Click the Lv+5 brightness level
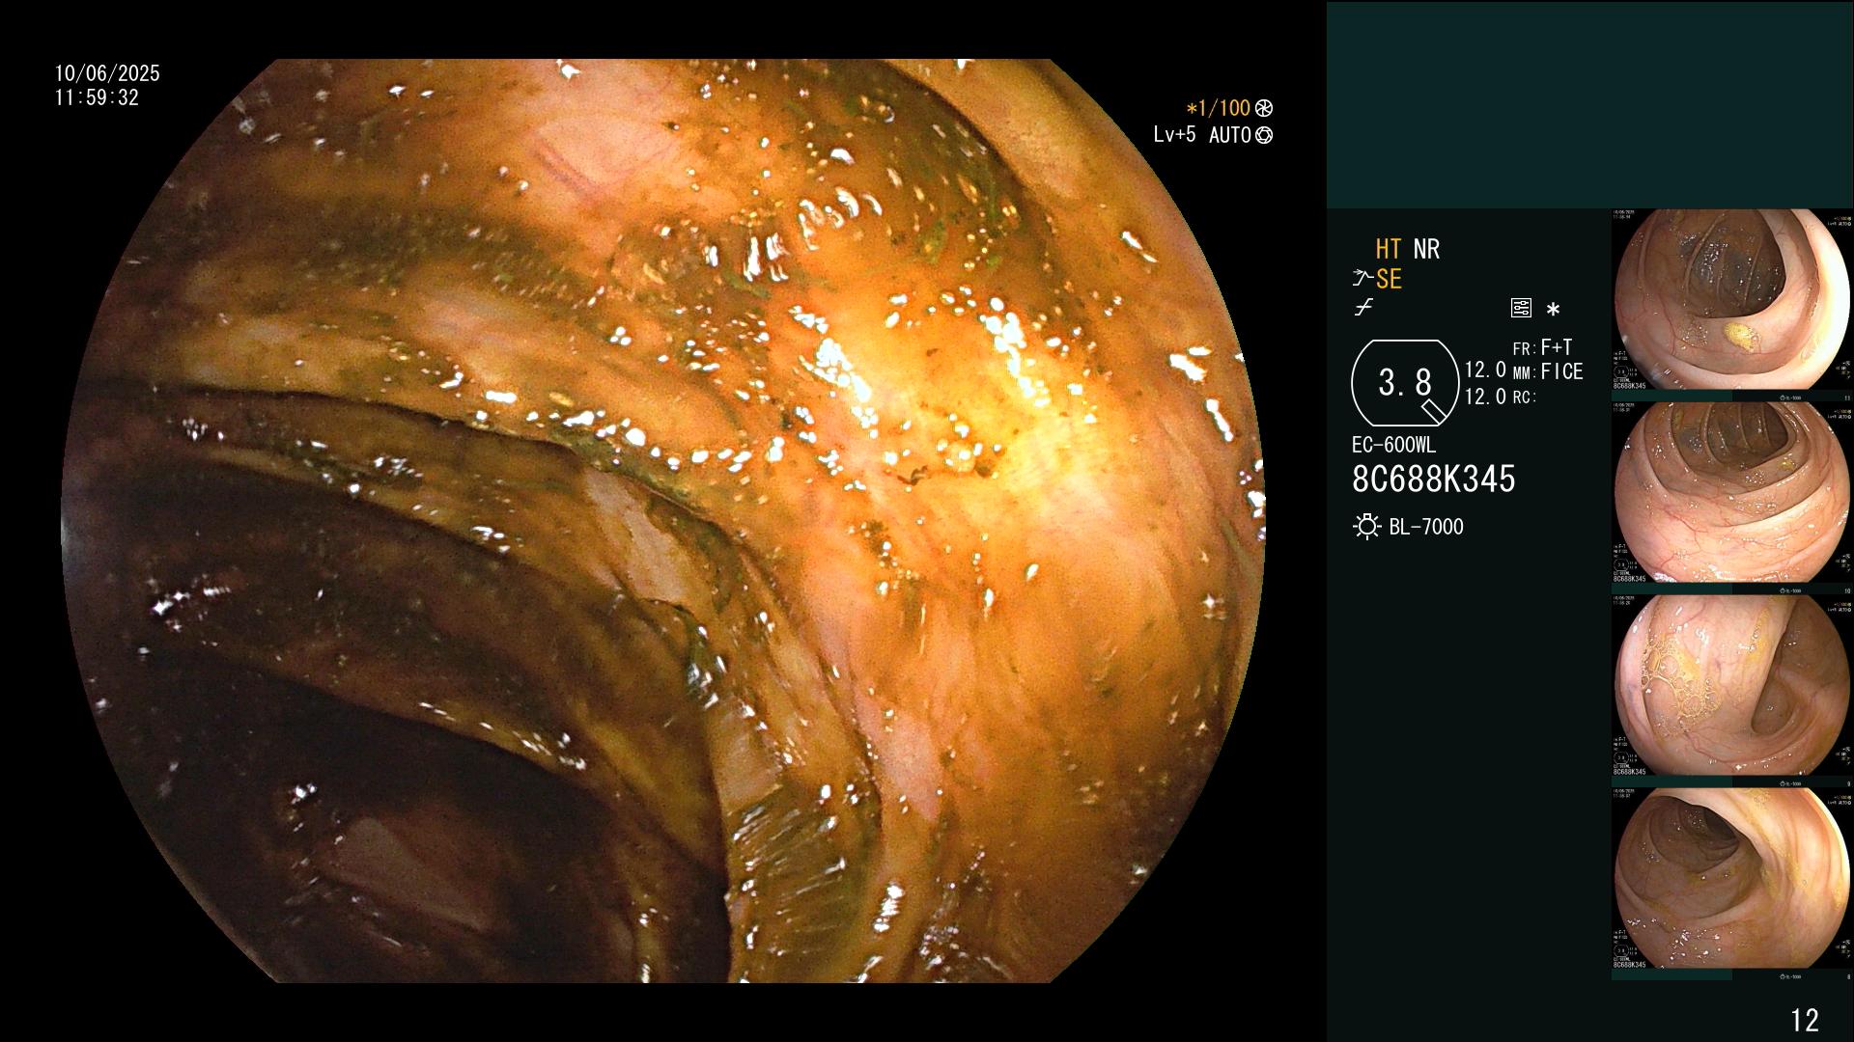The height and width of the screenshot is (1042, 1854). (x=1174, y=135)
